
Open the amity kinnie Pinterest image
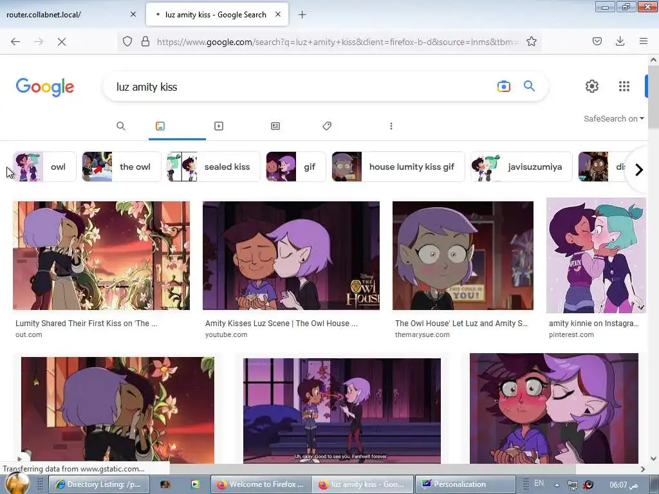[596, 256]
